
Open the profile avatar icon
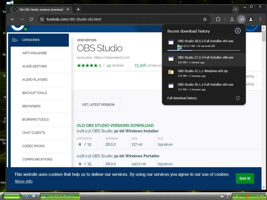coord(251,19)
